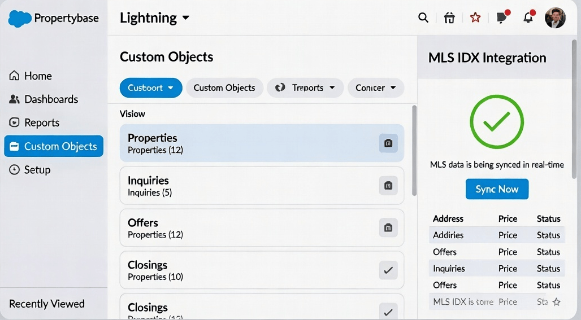The height and width of the screenshot is (320, 581).
Task: Open the chat messages icon
Action: 502,17
